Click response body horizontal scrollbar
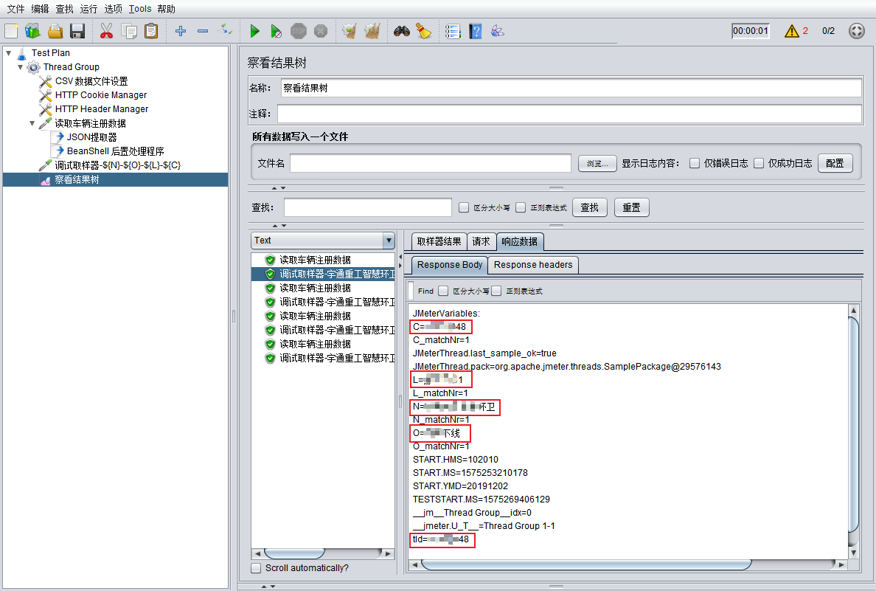This screenshot has height=591, width=876. 628,564
